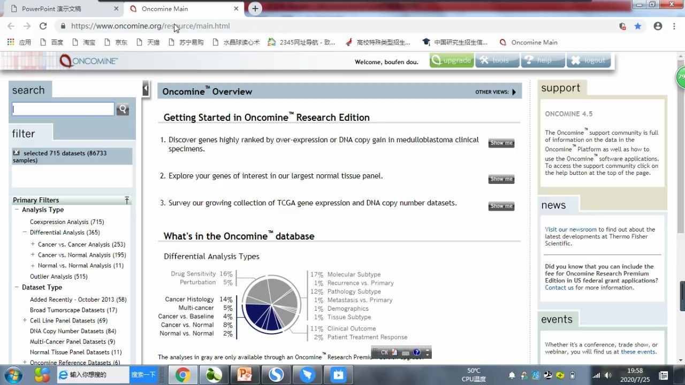Select the Coexpression Analysis (715) filter

pos(67,222)
